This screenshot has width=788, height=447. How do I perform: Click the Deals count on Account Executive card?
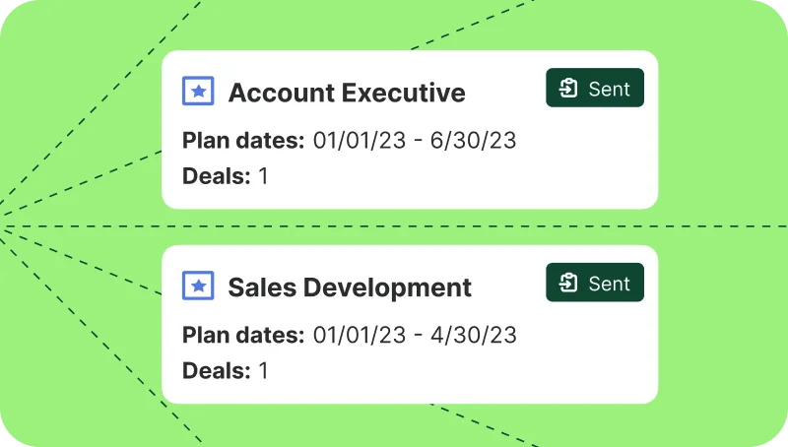click(263, 176)
